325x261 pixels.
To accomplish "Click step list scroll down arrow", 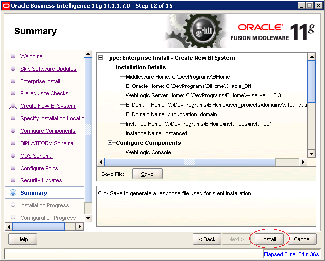I will [x=88, y=218].
